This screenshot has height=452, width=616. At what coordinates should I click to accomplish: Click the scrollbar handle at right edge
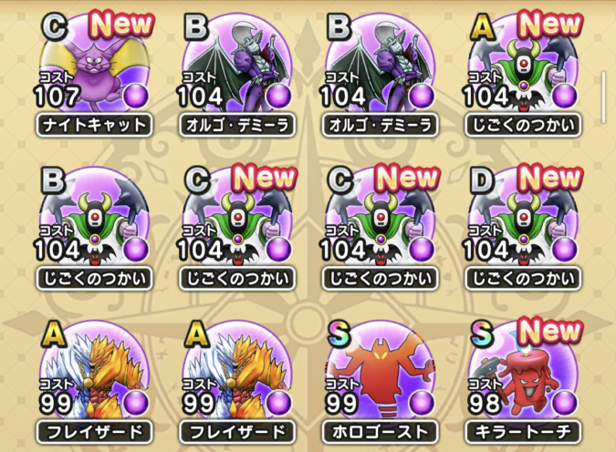click(604, 97)
